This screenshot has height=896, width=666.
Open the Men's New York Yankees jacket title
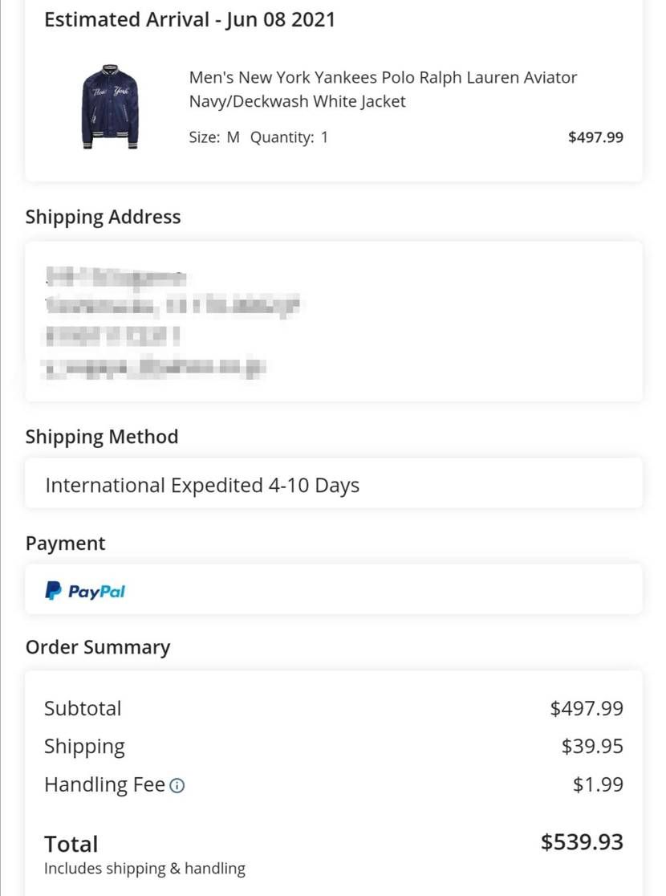pos(383,89)
